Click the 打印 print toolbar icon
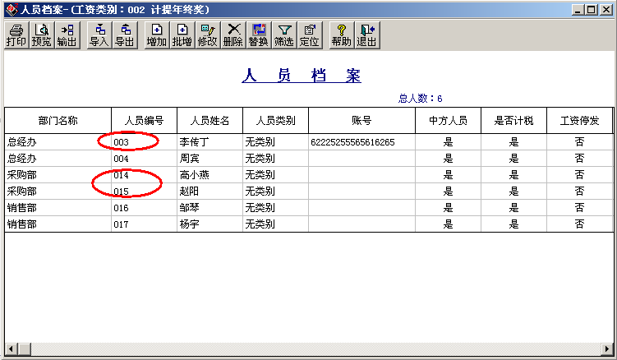Image resolution: width=617 pixels, height=360 pixels. tap(16, 35)
